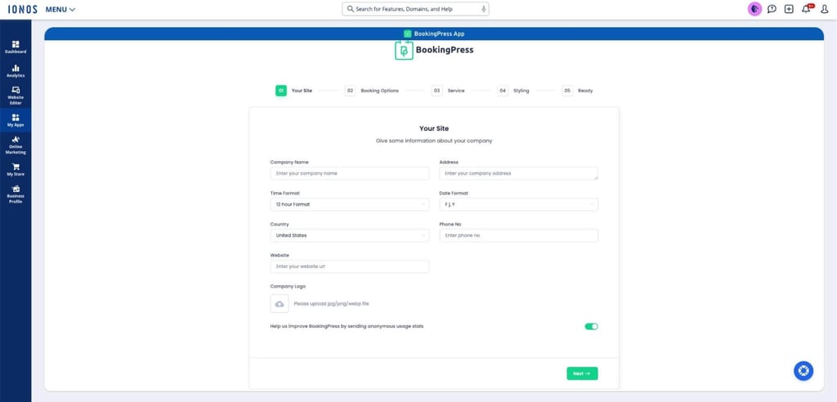Click 'Please upload jpg/png/webp file' text
The width and height of the screenshot is (837, 402).
331,304
